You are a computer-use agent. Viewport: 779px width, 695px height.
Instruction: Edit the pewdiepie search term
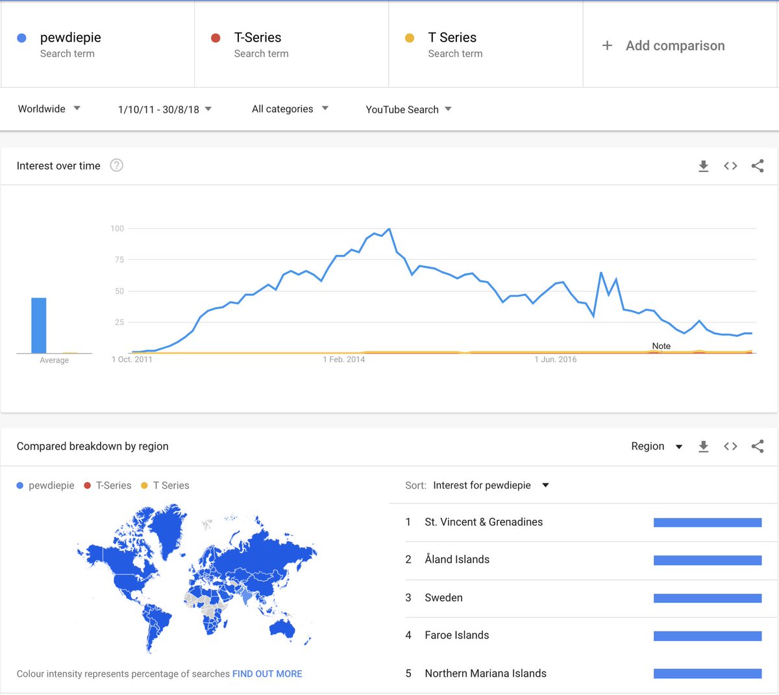pyautogui.click(x=97, y=44)
